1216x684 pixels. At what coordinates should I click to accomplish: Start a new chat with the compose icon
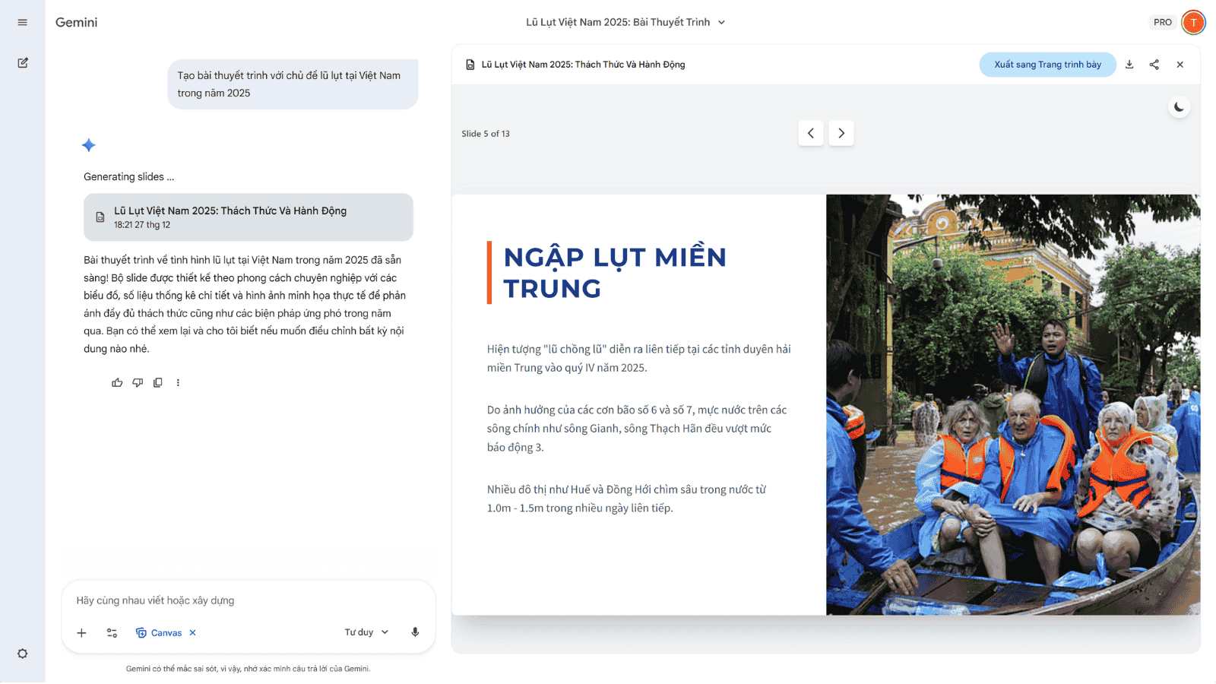click(23, 63)
